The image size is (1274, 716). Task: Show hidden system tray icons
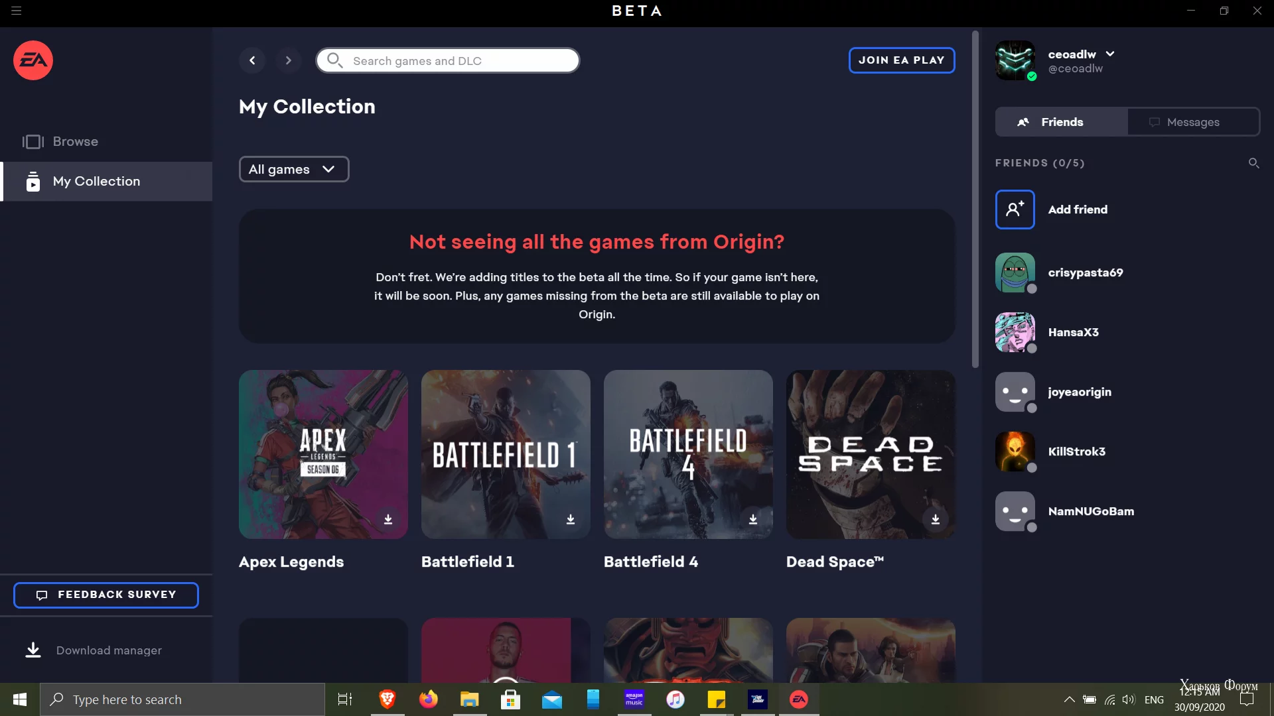pyautogui.click(x=1069, y=699)
